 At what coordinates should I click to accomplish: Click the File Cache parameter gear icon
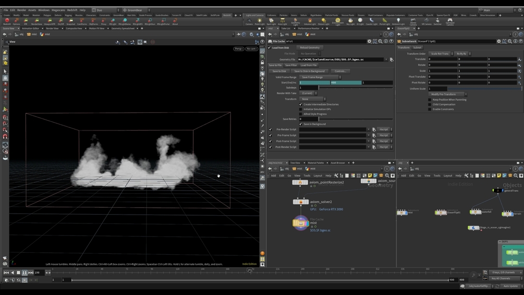pyautogui.click(x=369, y=41)
